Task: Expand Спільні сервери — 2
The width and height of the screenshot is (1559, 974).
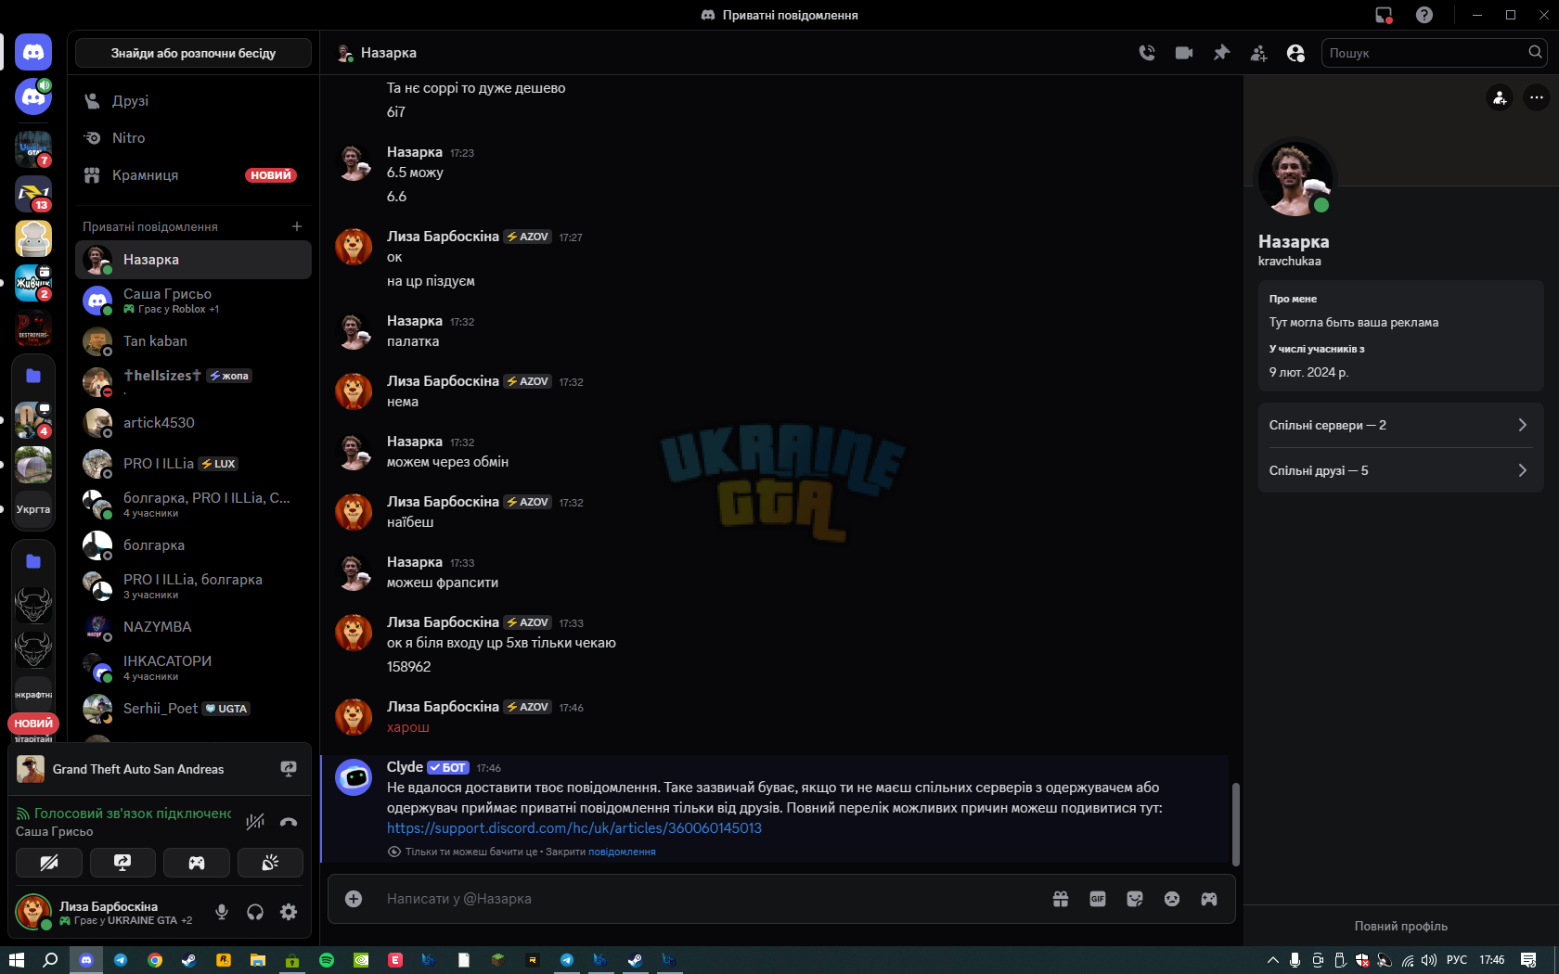Action: pos(1400,425)
